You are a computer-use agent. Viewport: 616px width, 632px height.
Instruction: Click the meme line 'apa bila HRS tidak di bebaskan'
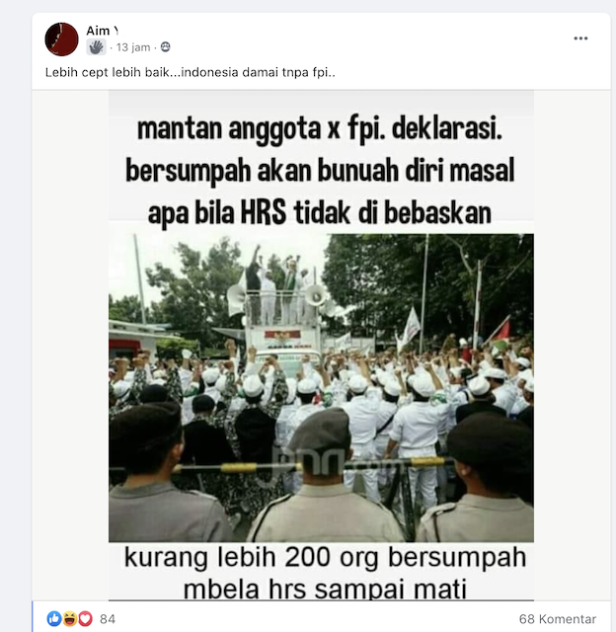pyautogui.click(x=320, y=213)
